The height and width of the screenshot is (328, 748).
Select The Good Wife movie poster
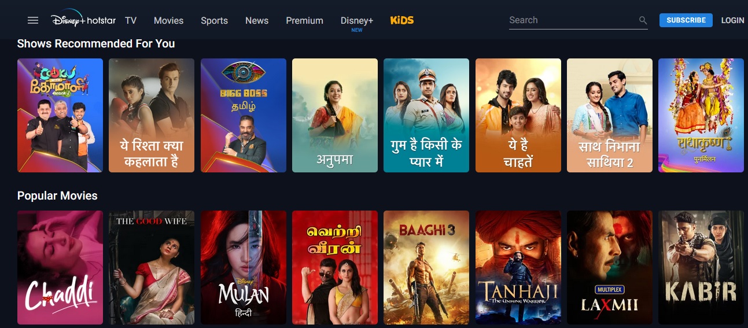pyautogui.click(x=152, y=267)
